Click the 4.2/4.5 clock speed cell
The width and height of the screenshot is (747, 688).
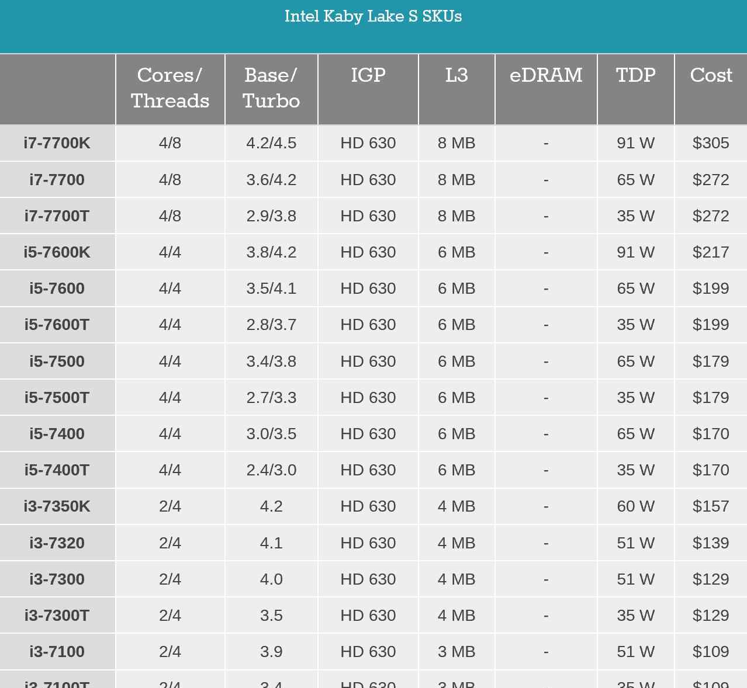tap(271, 143)
